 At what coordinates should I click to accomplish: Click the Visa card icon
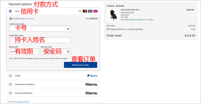[x=80, y=11]
